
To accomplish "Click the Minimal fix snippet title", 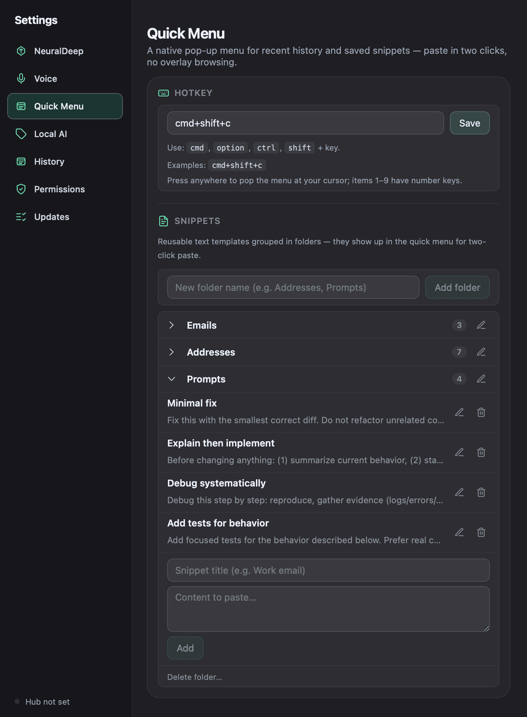I will 192,403.
